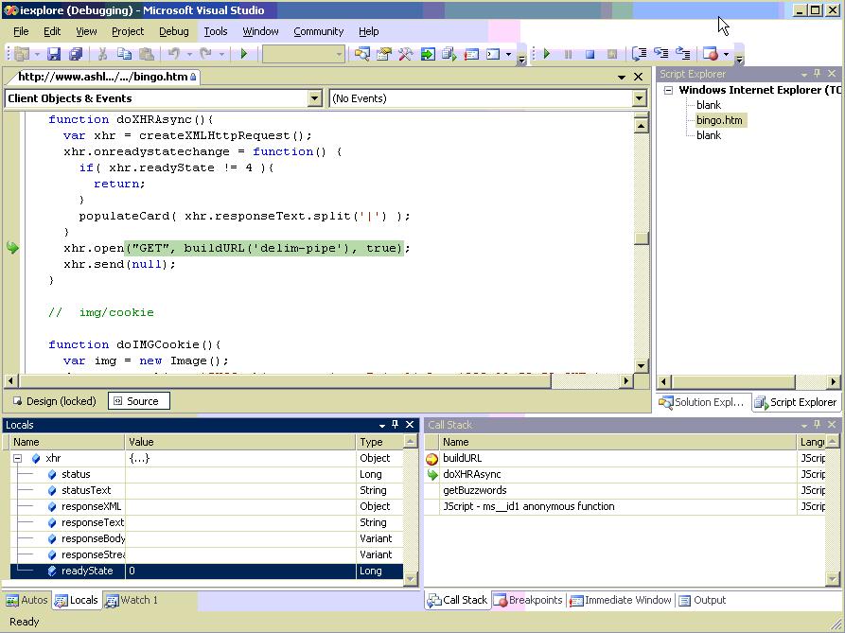This screenshot has height=633, width=845.
Task: Open the Client Objects & Events dropdown
Action: coord(315,98)
